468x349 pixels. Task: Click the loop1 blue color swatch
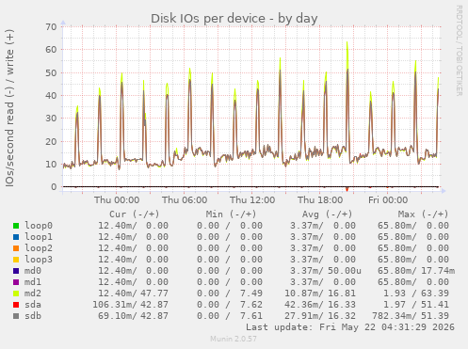click(x=16, y=237)
